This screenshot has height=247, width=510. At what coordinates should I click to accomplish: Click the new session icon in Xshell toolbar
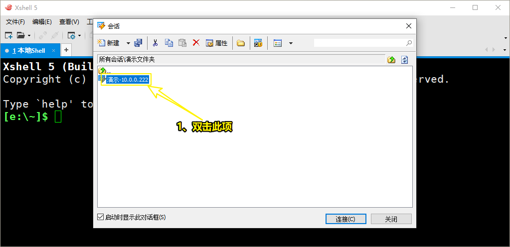click(x=8, y=35)
